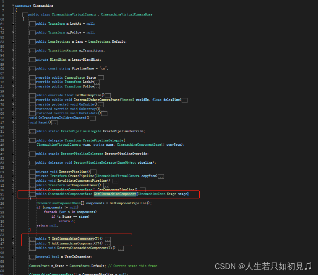Click 'GameObject' in DestroyPipelineDelegate parameters
Image resolution: width=318 pixels, height=275 pixels.
pyautogui.click(x=127, y=163)
